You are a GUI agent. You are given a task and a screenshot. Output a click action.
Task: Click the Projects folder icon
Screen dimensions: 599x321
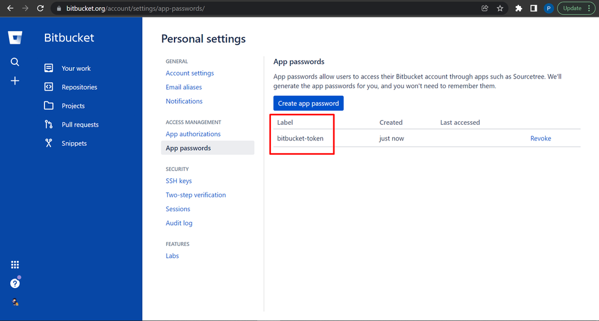point(49,106)
